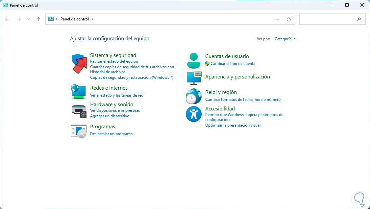Open Guardar copias de seguridad con Historial de archivos
The height and width of the screenshot is (209, 370).
click(x=132, y=69)
